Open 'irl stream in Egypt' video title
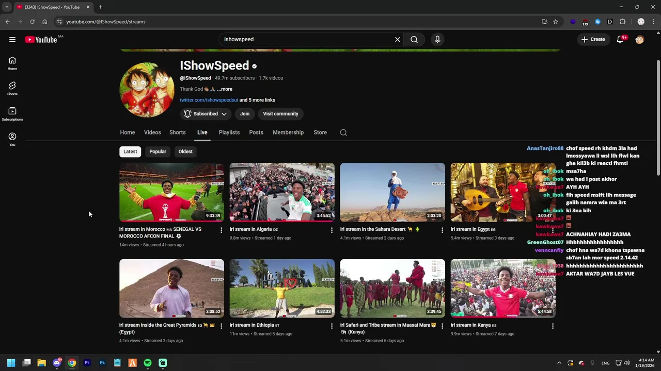This screenshot has width=661, height=371. tap(473, 229)
